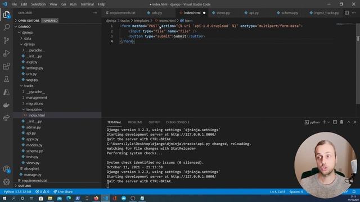The width and height of the screenshot is (360, 202).
Task: Open db.sqlite3 in the explorer
Action: pyautogui.click(x=31, y=168)
